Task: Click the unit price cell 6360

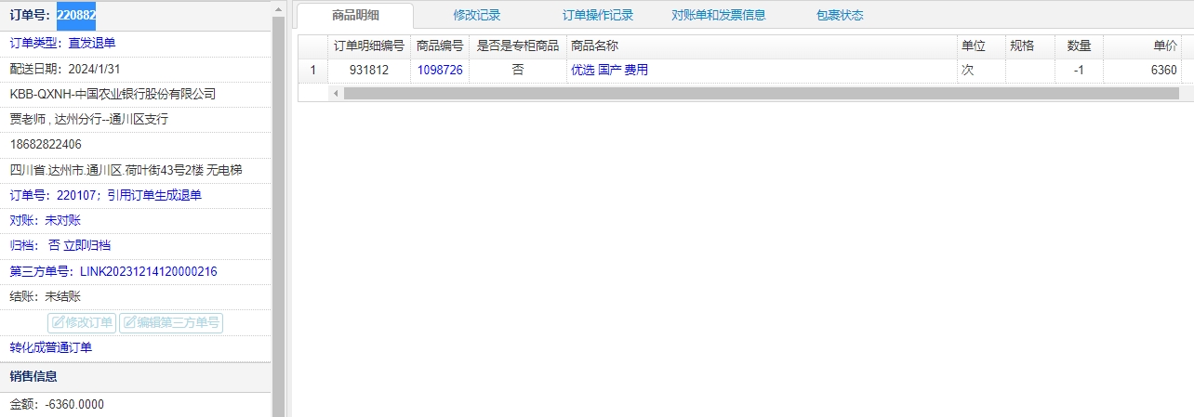Action: click(1142, 70)
